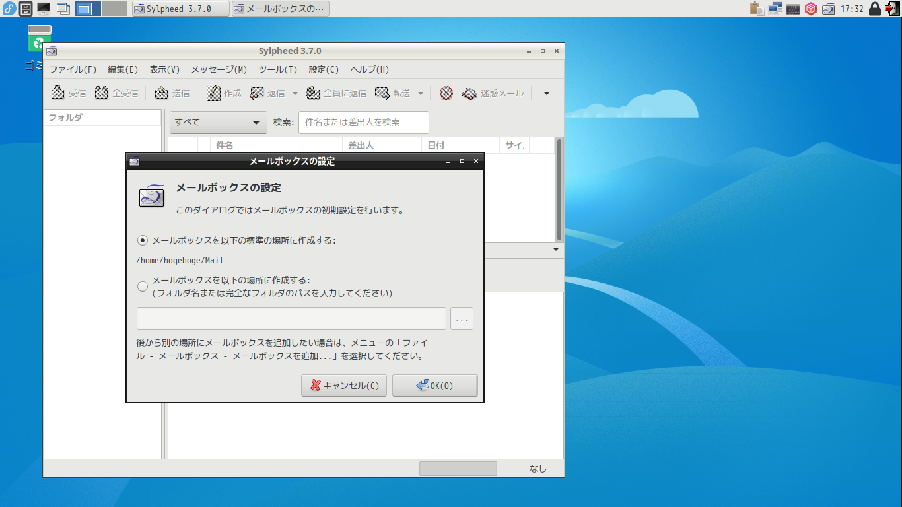The height and width of the screenshot is (507, 902).
Task: Click the mailbox path input field
Action: pyautogui.click(x=291, y=318)
